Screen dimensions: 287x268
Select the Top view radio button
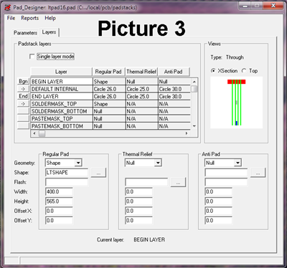(244, 71)
